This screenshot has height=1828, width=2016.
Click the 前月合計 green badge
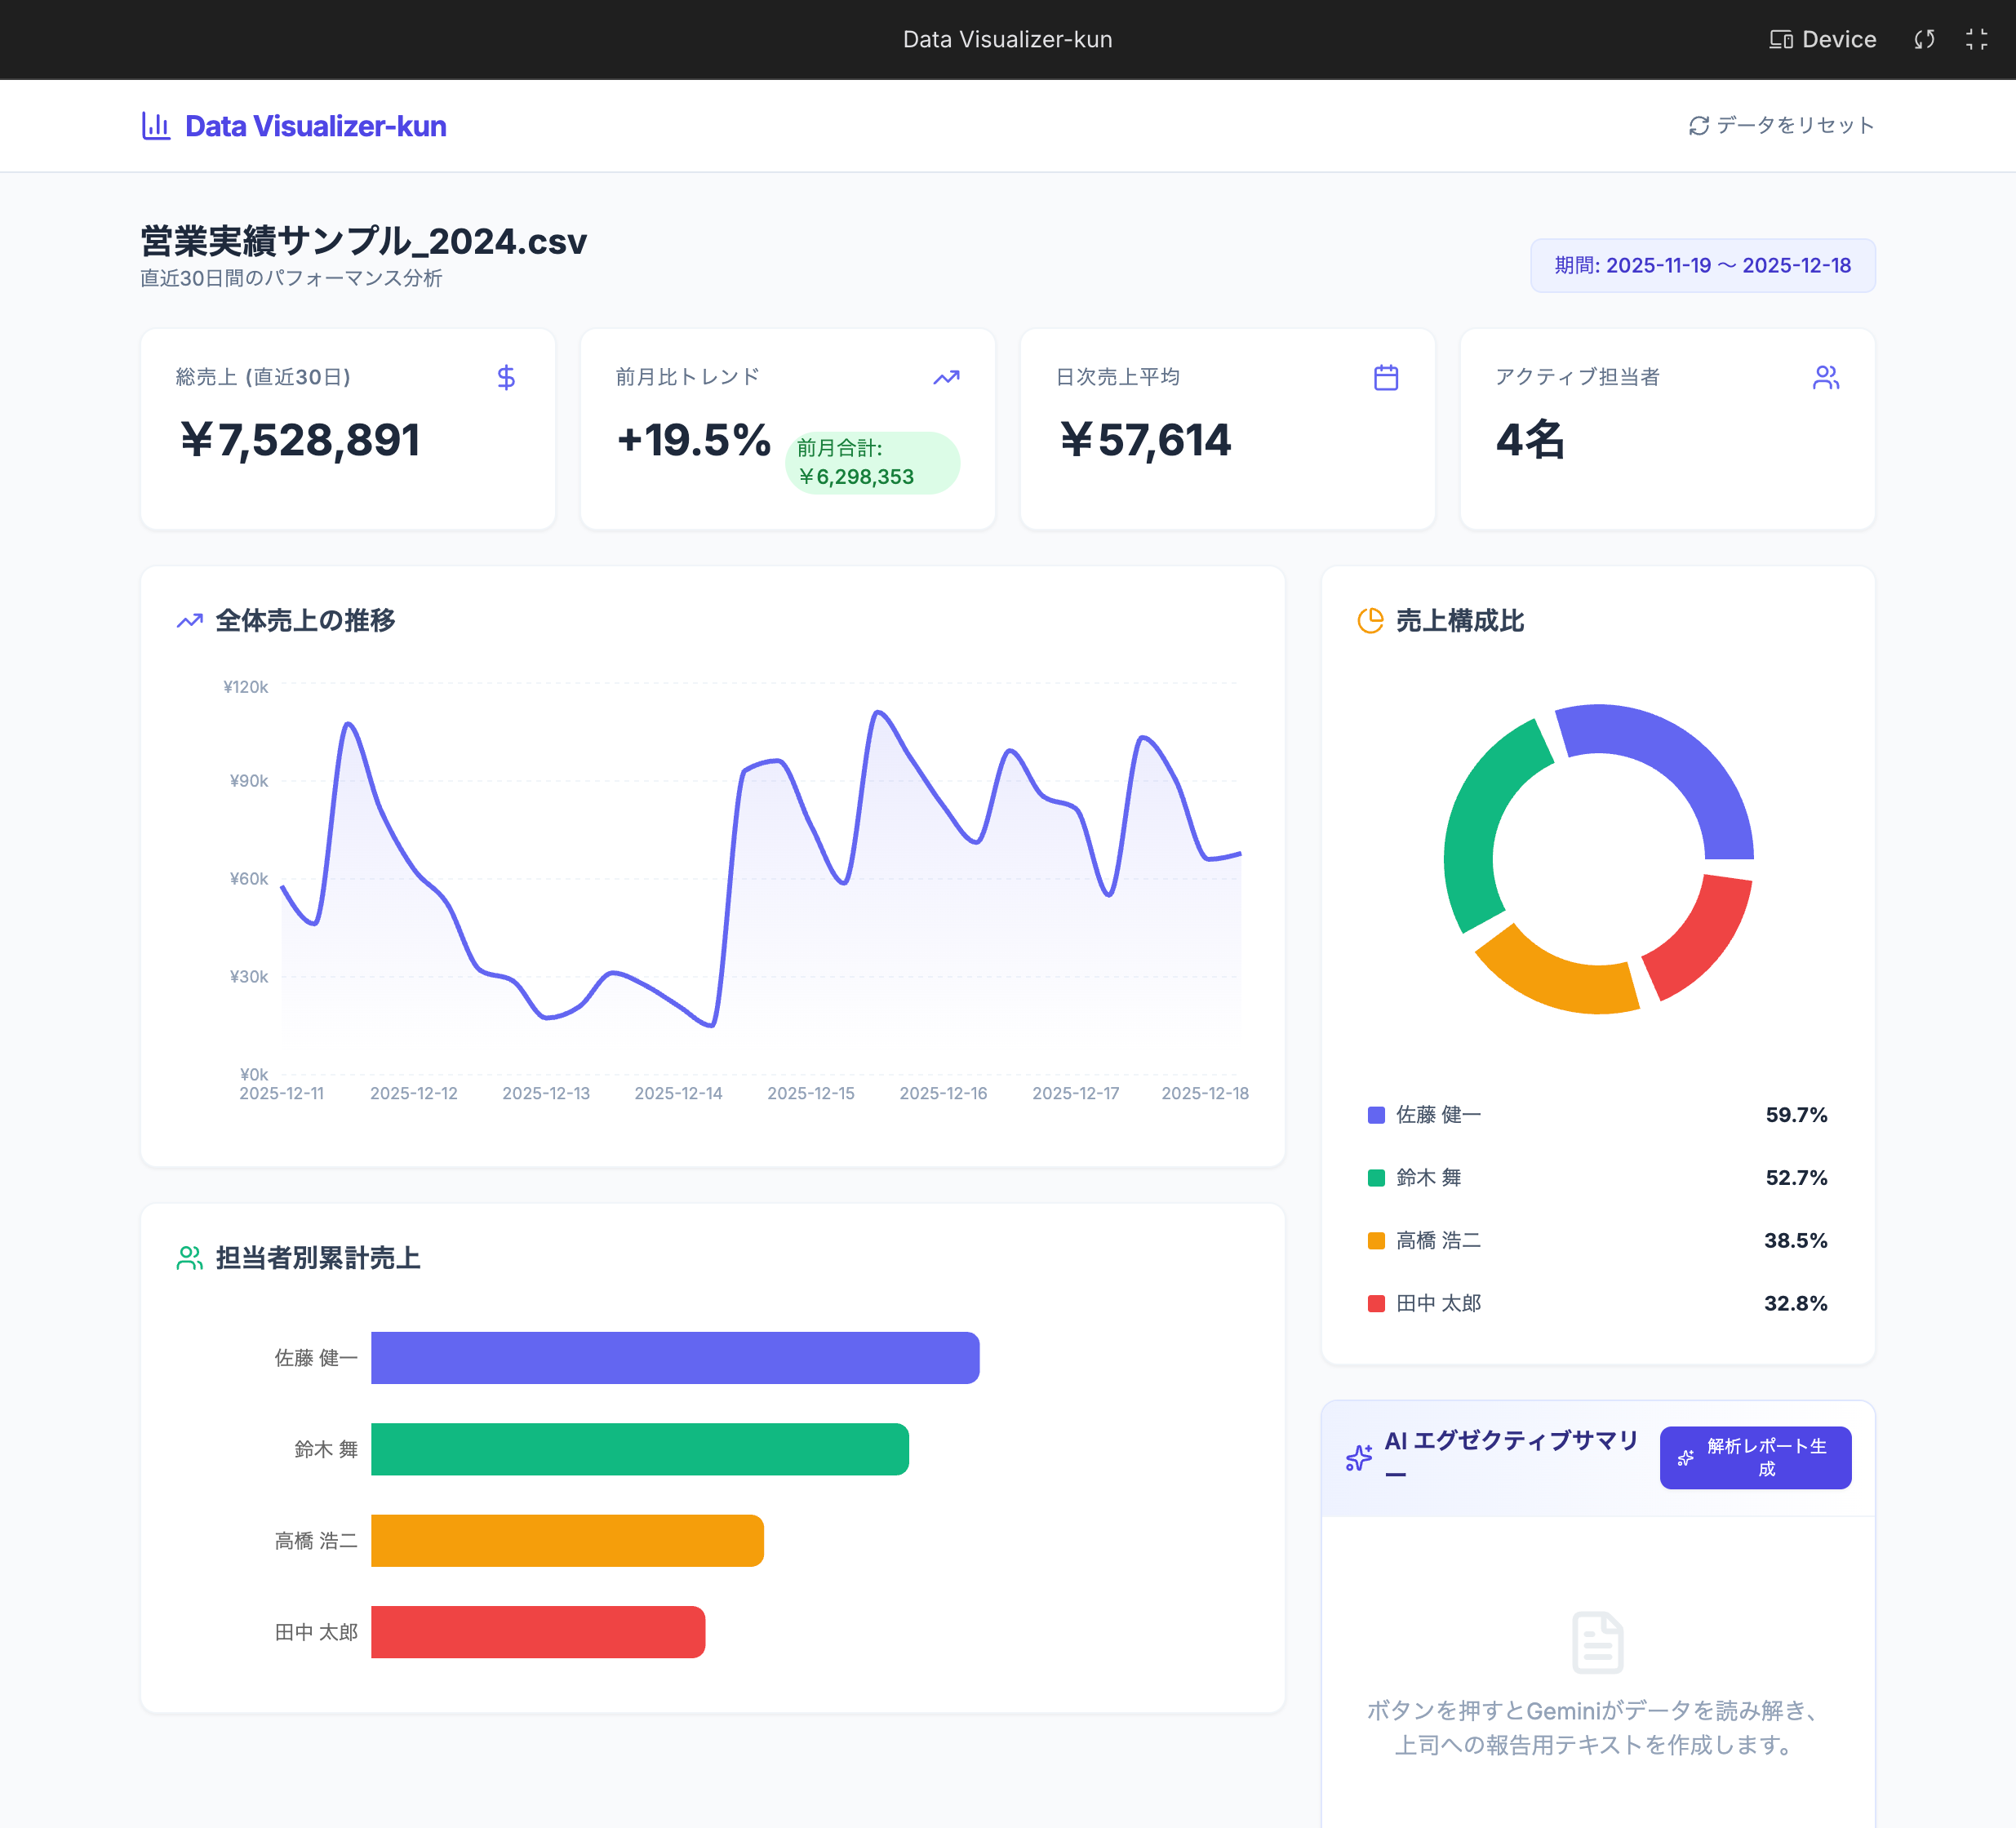(872, 463)
